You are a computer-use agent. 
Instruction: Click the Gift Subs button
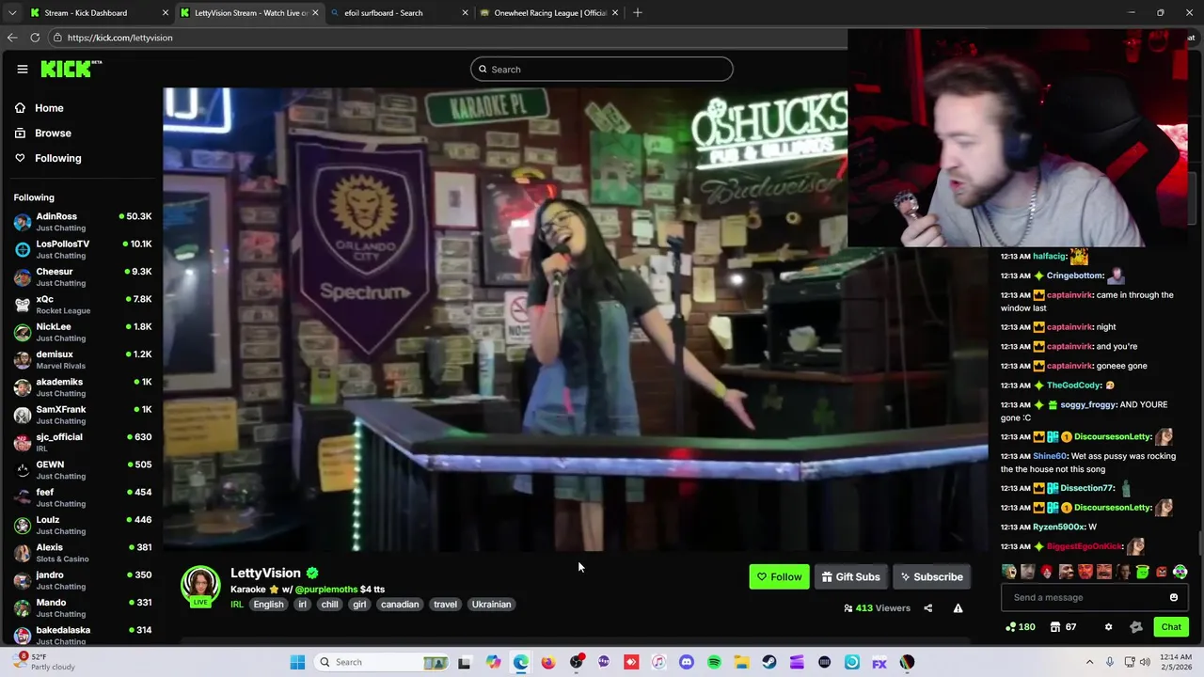(x=850, y=577)
